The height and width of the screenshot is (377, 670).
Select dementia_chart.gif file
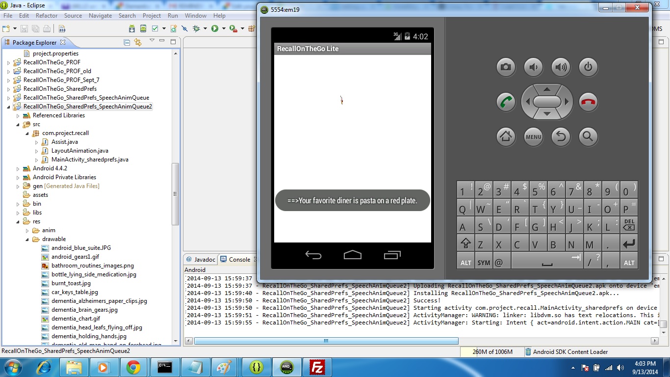click(76, 319)
